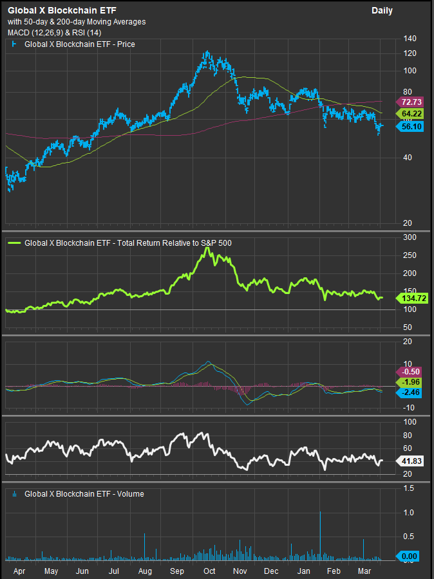Click the Daily interval label

[x=382, y=11]
